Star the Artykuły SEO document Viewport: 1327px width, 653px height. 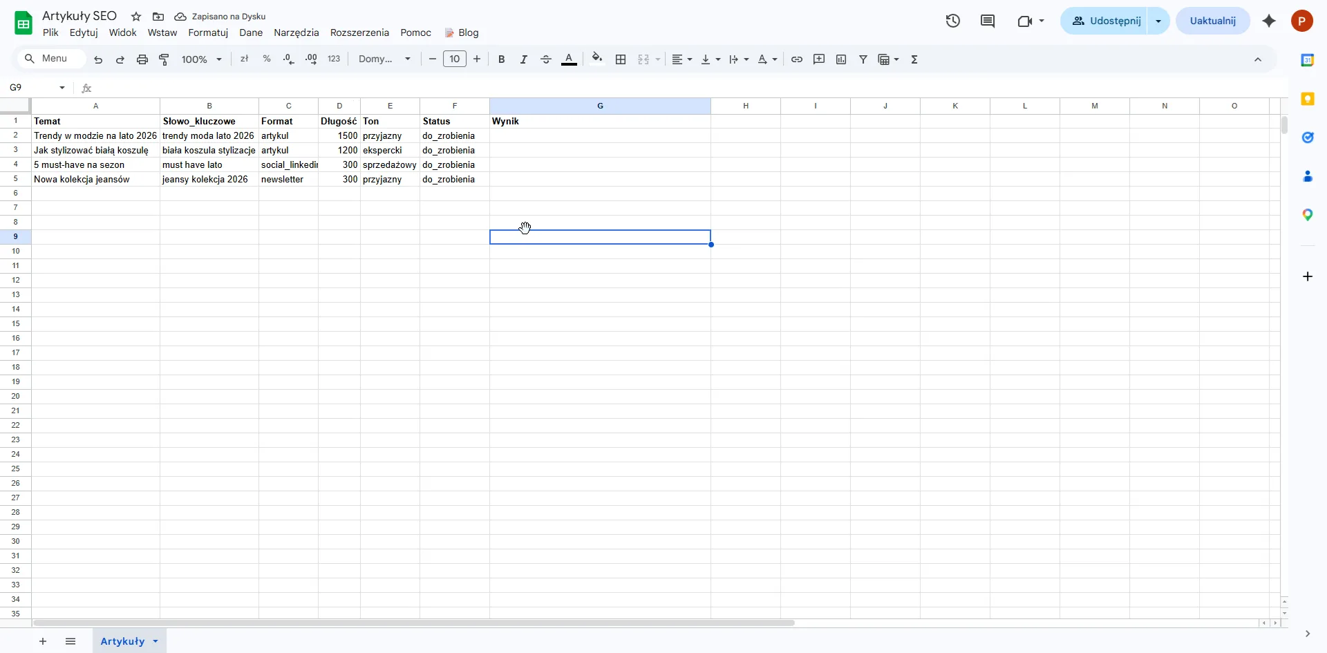pos(136,17)
